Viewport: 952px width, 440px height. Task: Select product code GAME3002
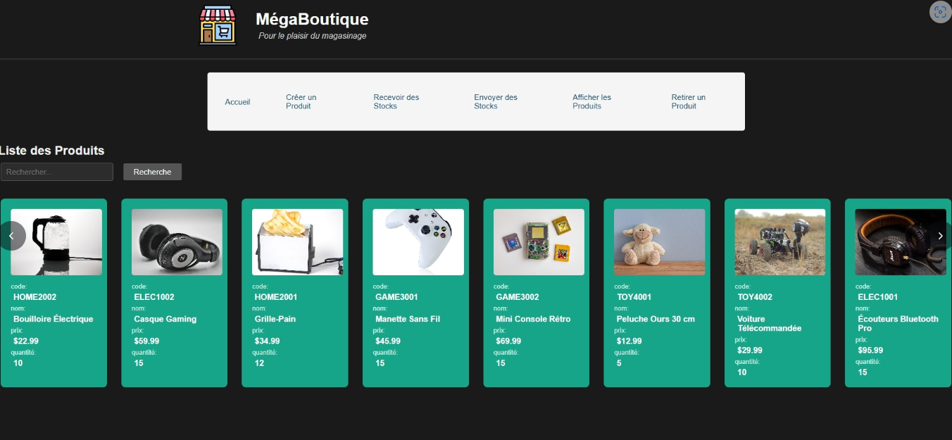(x=518, y=297)
